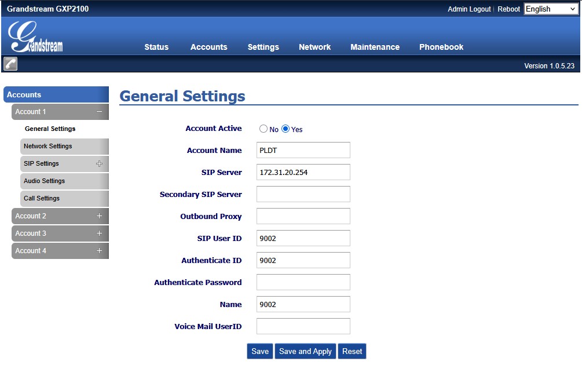Focus the Secondary SIP Server field

tap(303, 194)
